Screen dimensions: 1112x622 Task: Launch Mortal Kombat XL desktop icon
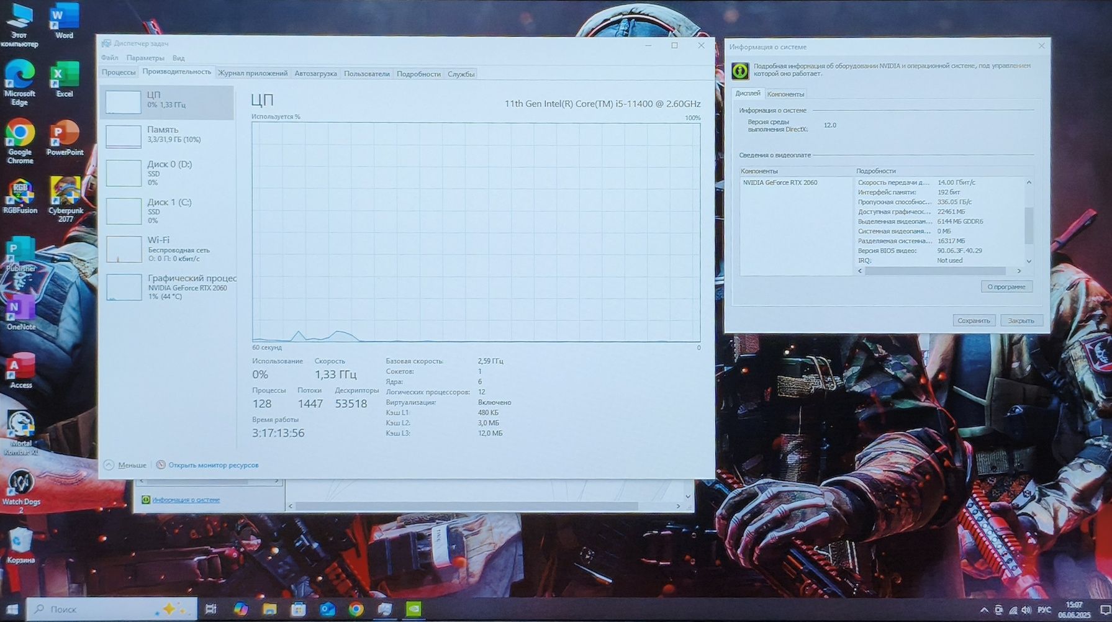pos(20,433)
